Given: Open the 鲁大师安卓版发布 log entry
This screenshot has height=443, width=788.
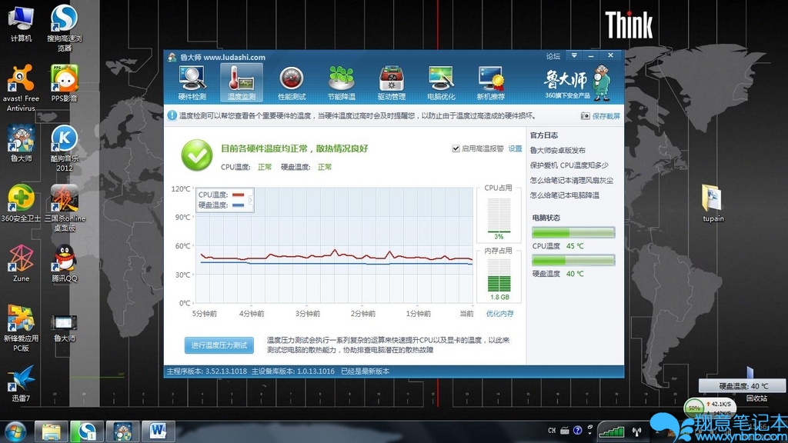Looking at the screenshot, I should coord(557,150).
